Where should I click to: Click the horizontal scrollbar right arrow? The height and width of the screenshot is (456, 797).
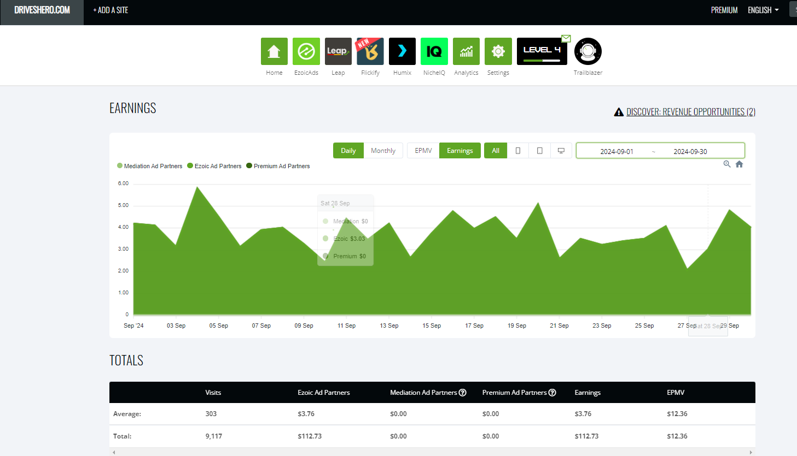coord(751,452)
